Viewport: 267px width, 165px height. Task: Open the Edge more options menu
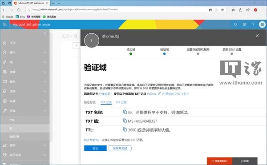pyautogui.click(x=263, y=10)
